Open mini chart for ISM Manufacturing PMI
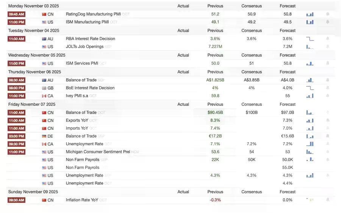 [310, 22]
